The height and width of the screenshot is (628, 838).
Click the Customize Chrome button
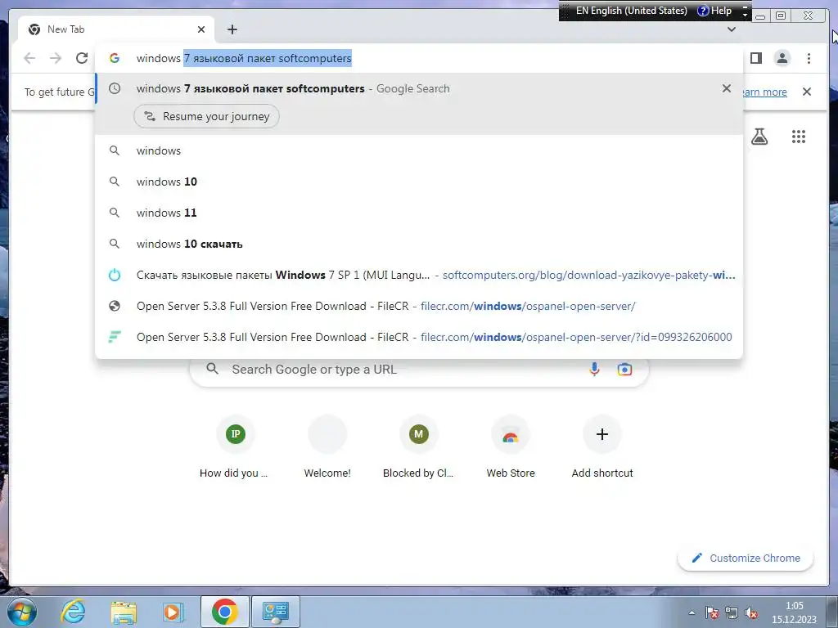(746, 558)
